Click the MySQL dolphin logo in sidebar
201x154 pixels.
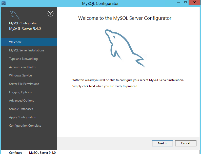15,15
